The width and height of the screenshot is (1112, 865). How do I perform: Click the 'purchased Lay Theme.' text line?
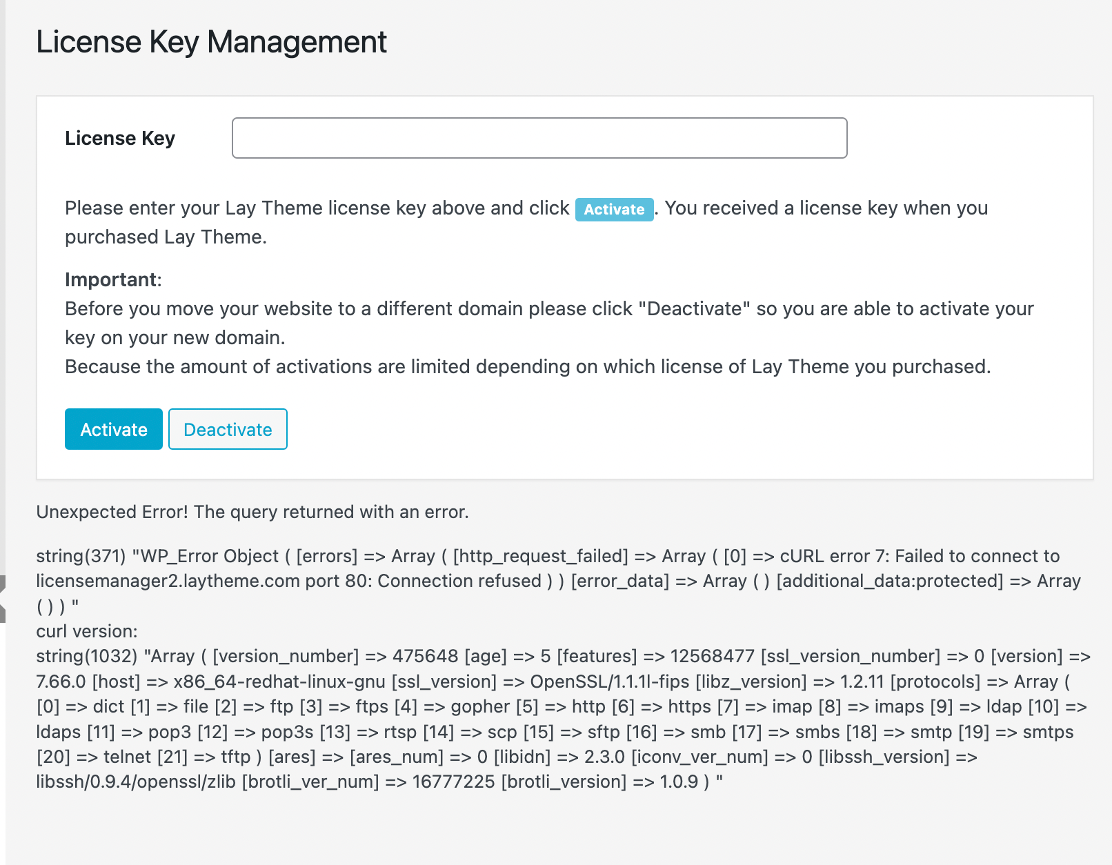click(x=166, y=237)
